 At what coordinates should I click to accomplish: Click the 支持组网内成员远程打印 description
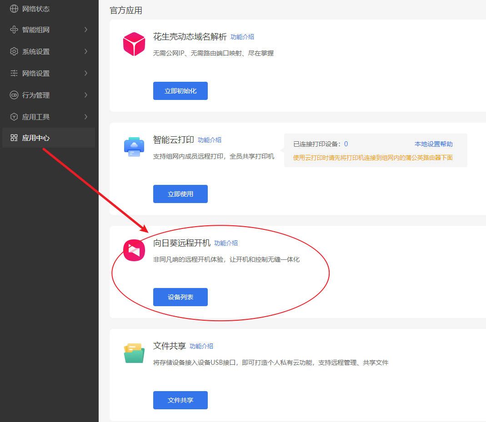click(214, 156)
